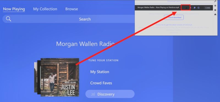Open the latest CoCoCut version link
Viewport: 220px width, 102px height.
click(174, 25)
